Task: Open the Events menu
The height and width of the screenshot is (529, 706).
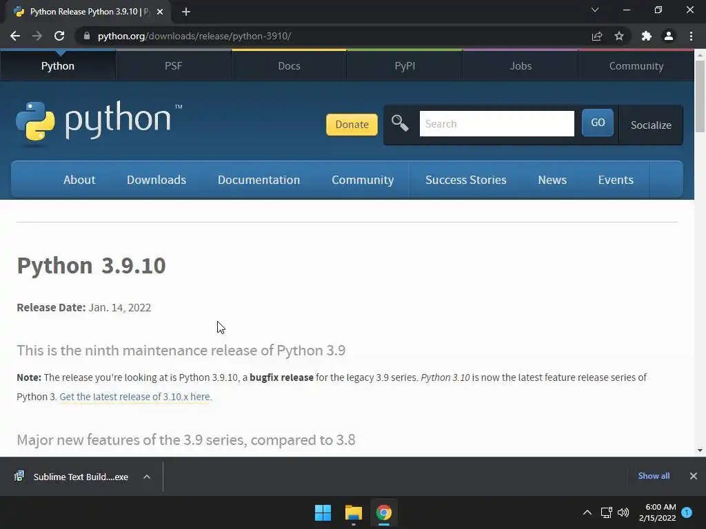Action: pos(616,180)
